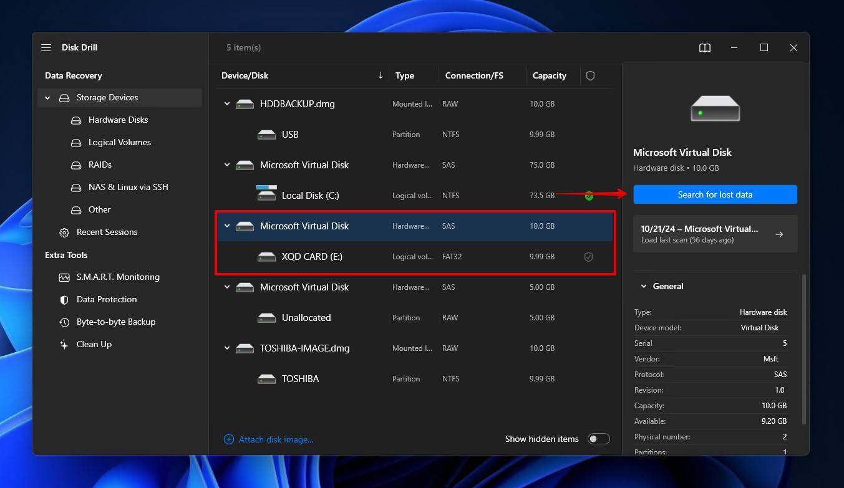Open RAIDs in the sidebar
Image resolution: width=844 pixels, height=488 pixels.
click(100, 165)
